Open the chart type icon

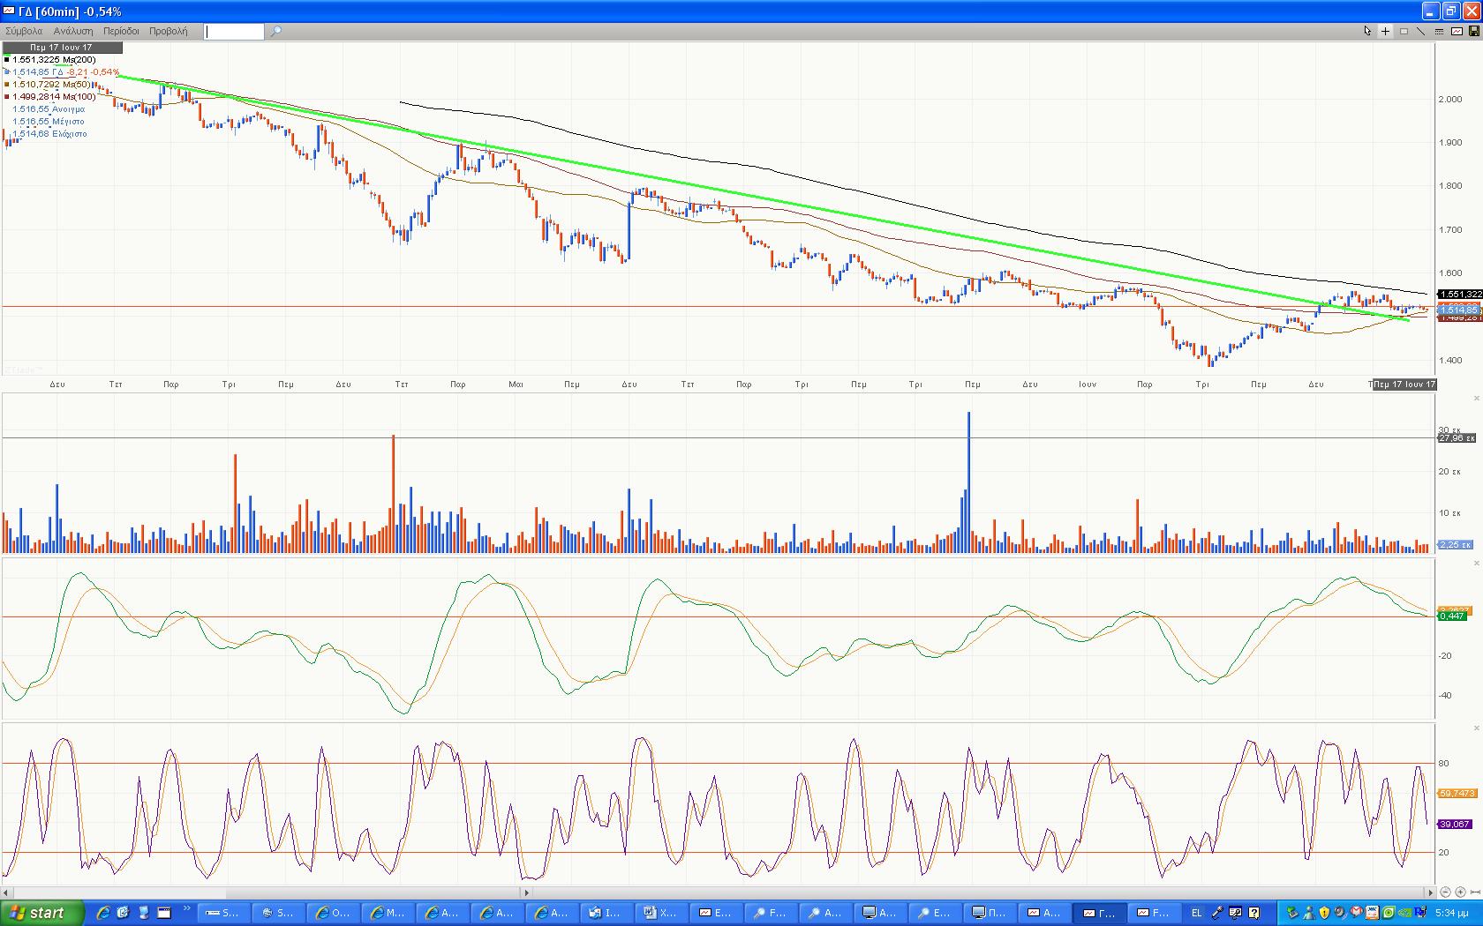click(x=1457, y=31)
